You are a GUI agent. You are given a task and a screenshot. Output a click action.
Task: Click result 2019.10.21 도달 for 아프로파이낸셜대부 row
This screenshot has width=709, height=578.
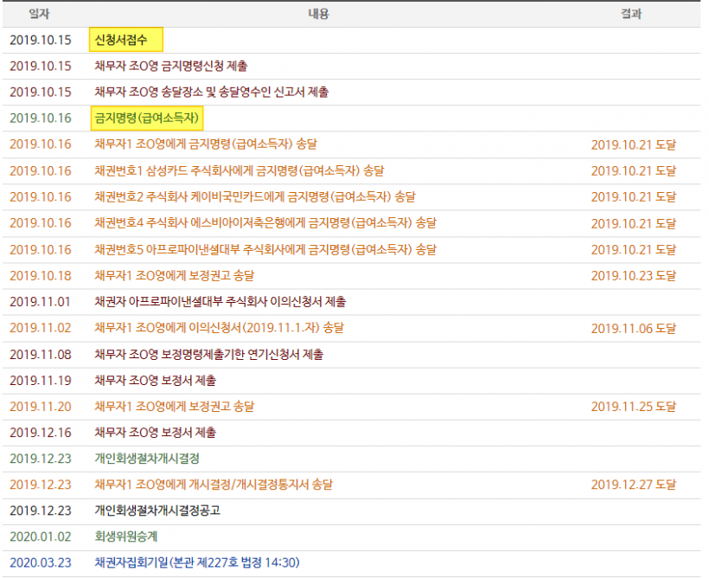click(x=634, y=249)
